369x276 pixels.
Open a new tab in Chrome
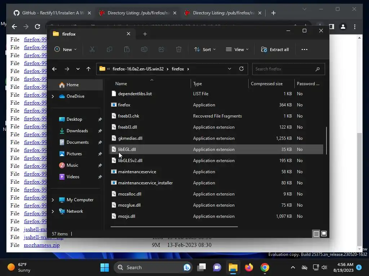273,13
